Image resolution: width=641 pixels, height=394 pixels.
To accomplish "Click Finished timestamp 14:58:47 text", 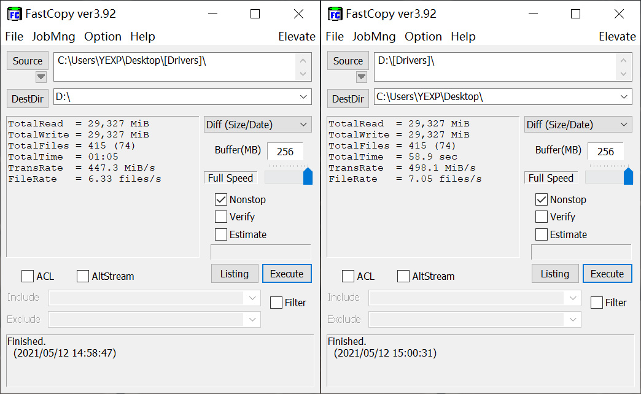I will 64,353.
